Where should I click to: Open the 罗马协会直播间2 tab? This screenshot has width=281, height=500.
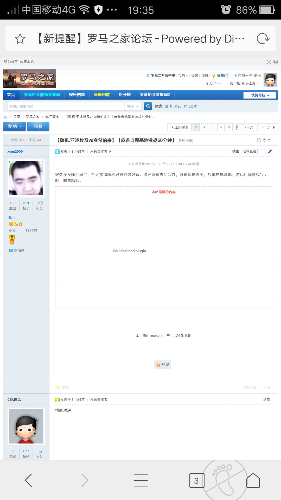[x=155, y=95]
